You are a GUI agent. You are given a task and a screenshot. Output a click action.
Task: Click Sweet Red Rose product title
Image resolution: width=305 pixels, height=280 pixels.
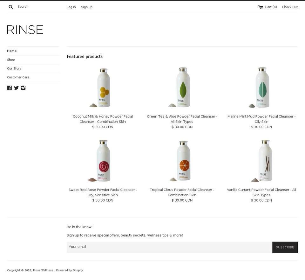(103, 192)
